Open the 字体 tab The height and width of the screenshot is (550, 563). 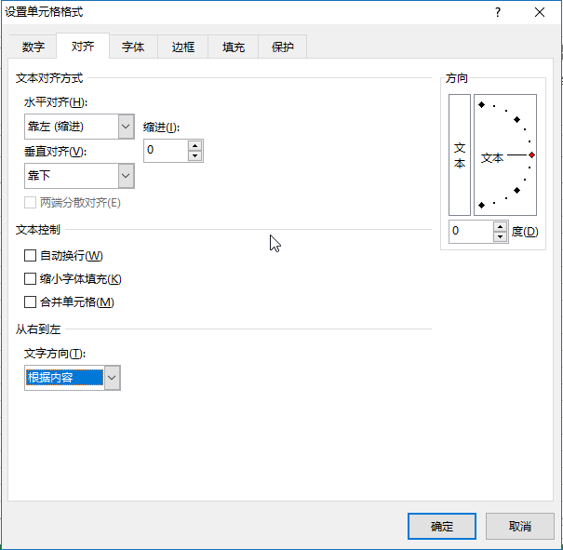[x=133, y=47]
